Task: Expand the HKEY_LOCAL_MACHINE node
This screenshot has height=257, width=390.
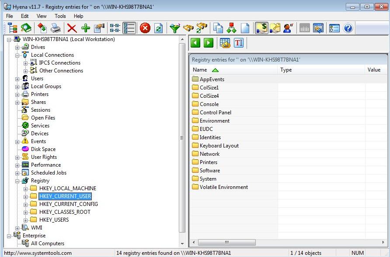Action: 26,189
